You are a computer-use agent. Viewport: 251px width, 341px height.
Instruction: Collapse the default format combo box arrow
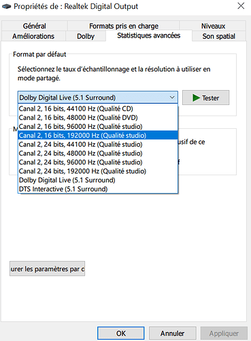coord(172,98)
